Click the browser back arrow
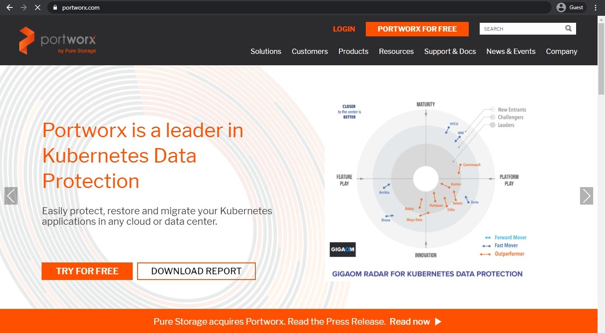The width and height of the screenshot is (605, 333). click(9, 7)
